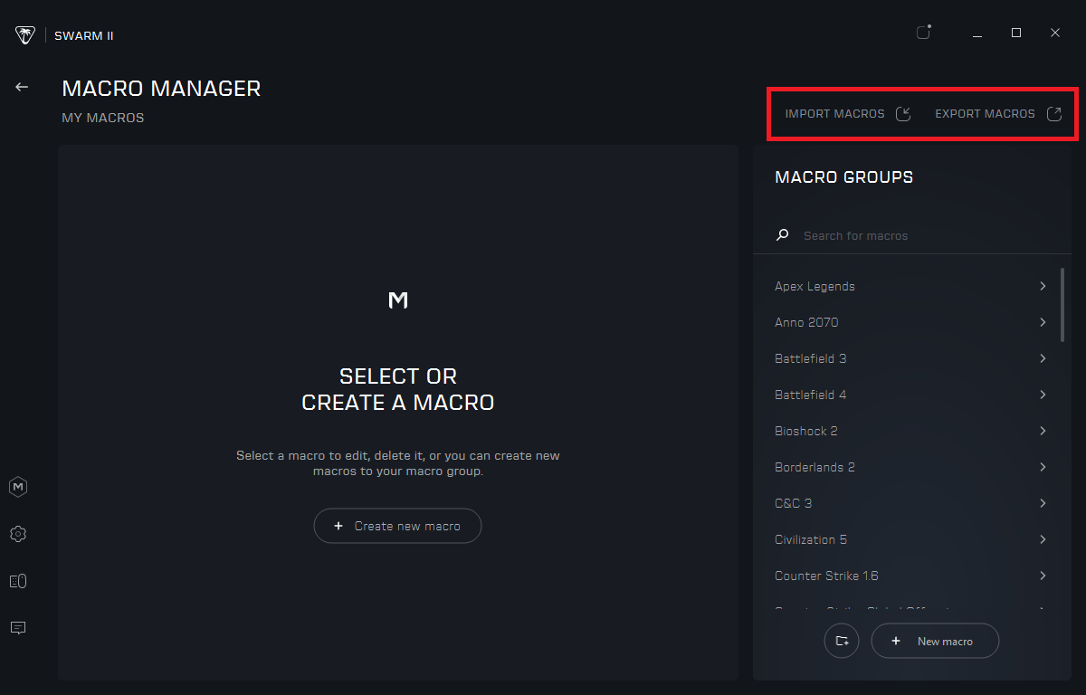Expand the Battlefield 3 group chevron
1086x695 pixels.
(x=1043, y=358)
